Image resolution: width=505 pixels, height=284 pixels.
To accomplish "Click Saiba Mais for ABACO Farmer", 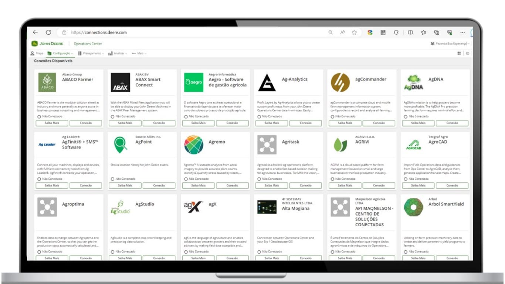I will pyautogui.click(x=52, y=123).
